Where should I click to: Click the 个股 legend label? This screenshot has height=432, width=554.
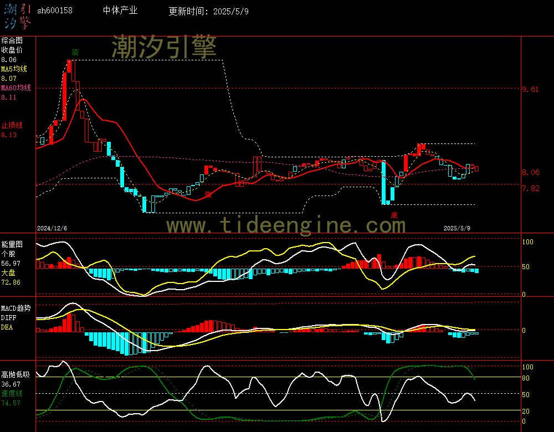pos(8,254)
